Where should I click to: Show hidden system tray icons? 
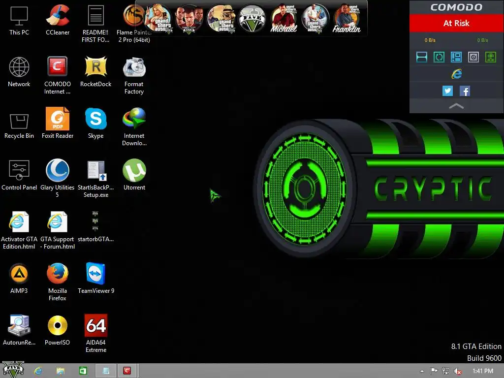(422, 371)
